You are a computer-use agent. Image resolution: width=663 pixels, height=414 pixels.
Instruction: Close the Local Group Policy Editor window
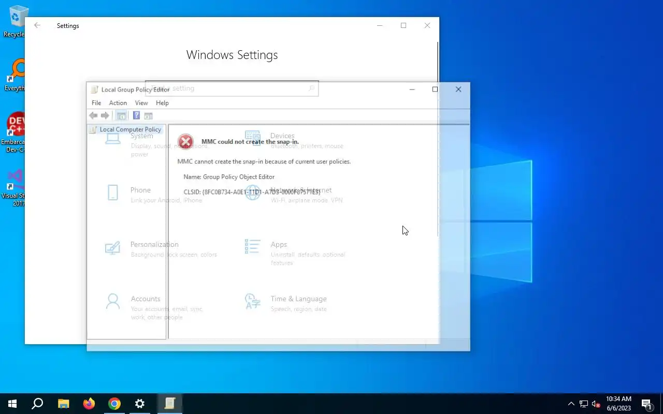coord(458,90)
